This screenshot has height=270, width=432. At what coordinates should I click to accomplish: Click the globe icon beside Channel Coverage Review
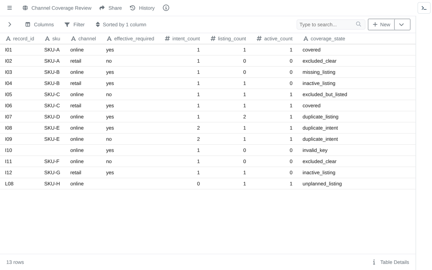point(25,8)
